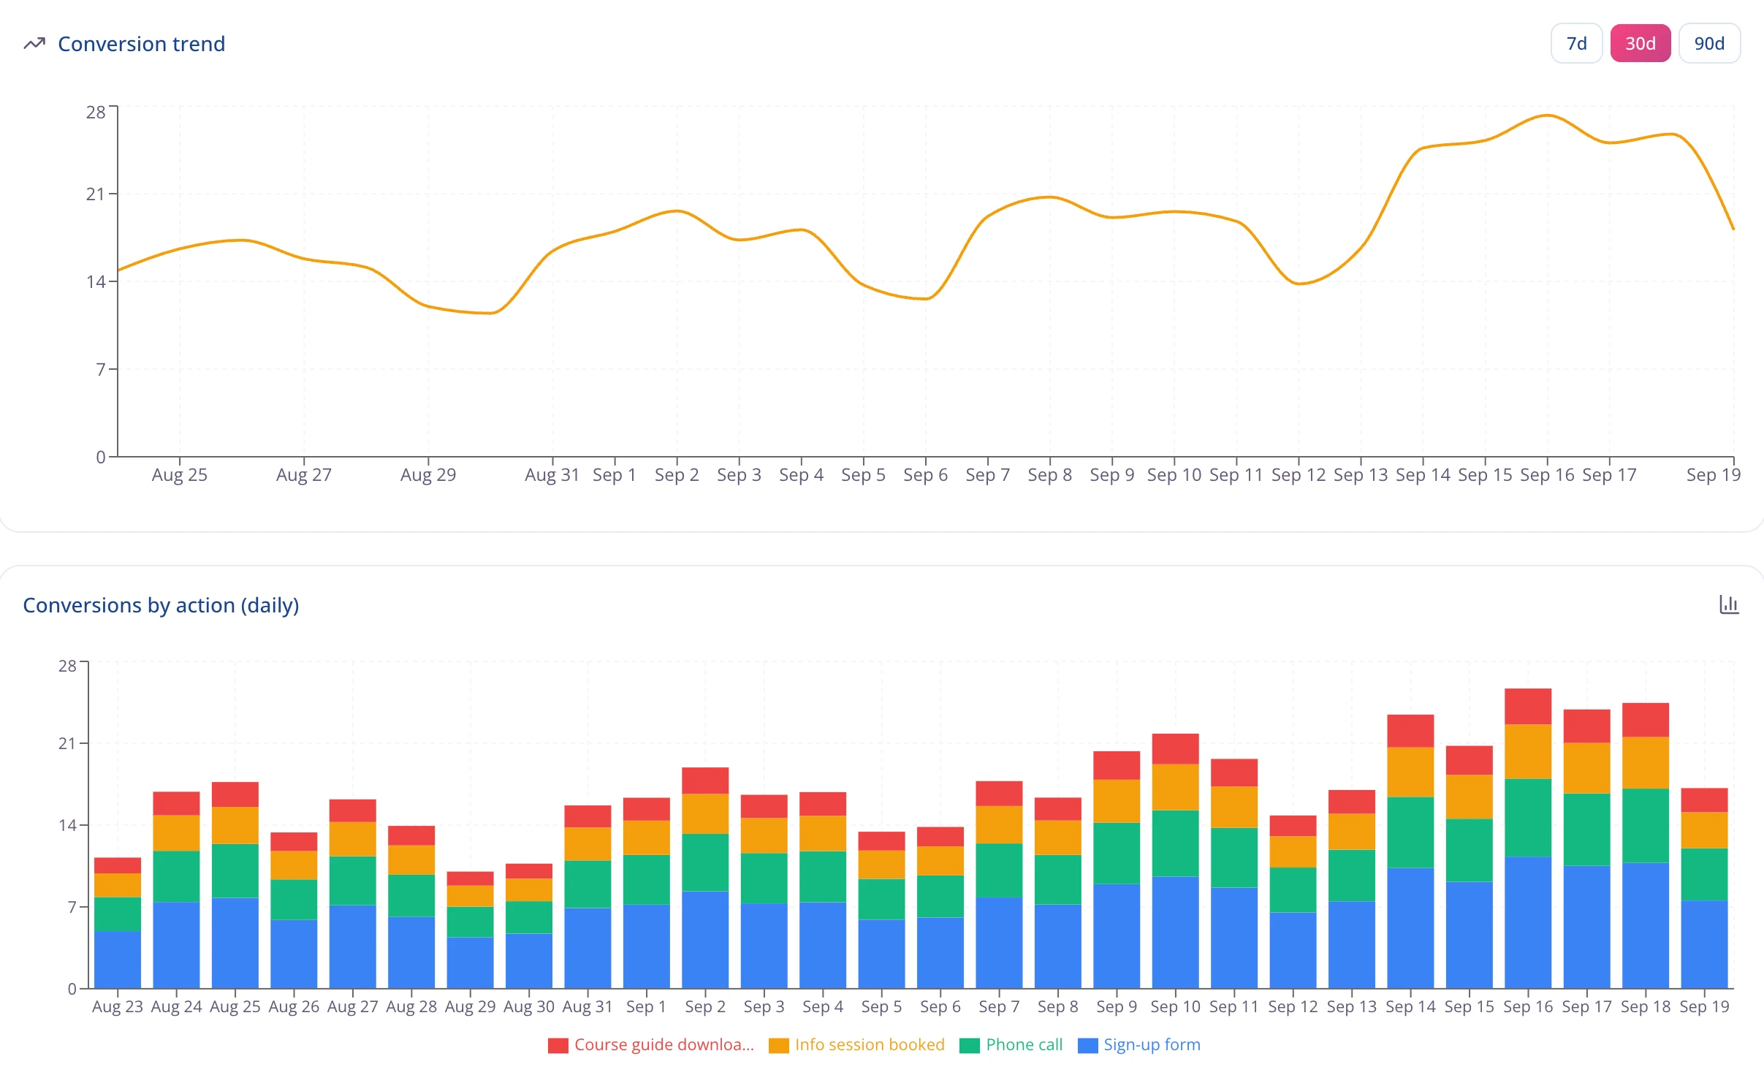Toggle the Phone call legend swatch
1764x1086 pixels.
(969, 1045)
